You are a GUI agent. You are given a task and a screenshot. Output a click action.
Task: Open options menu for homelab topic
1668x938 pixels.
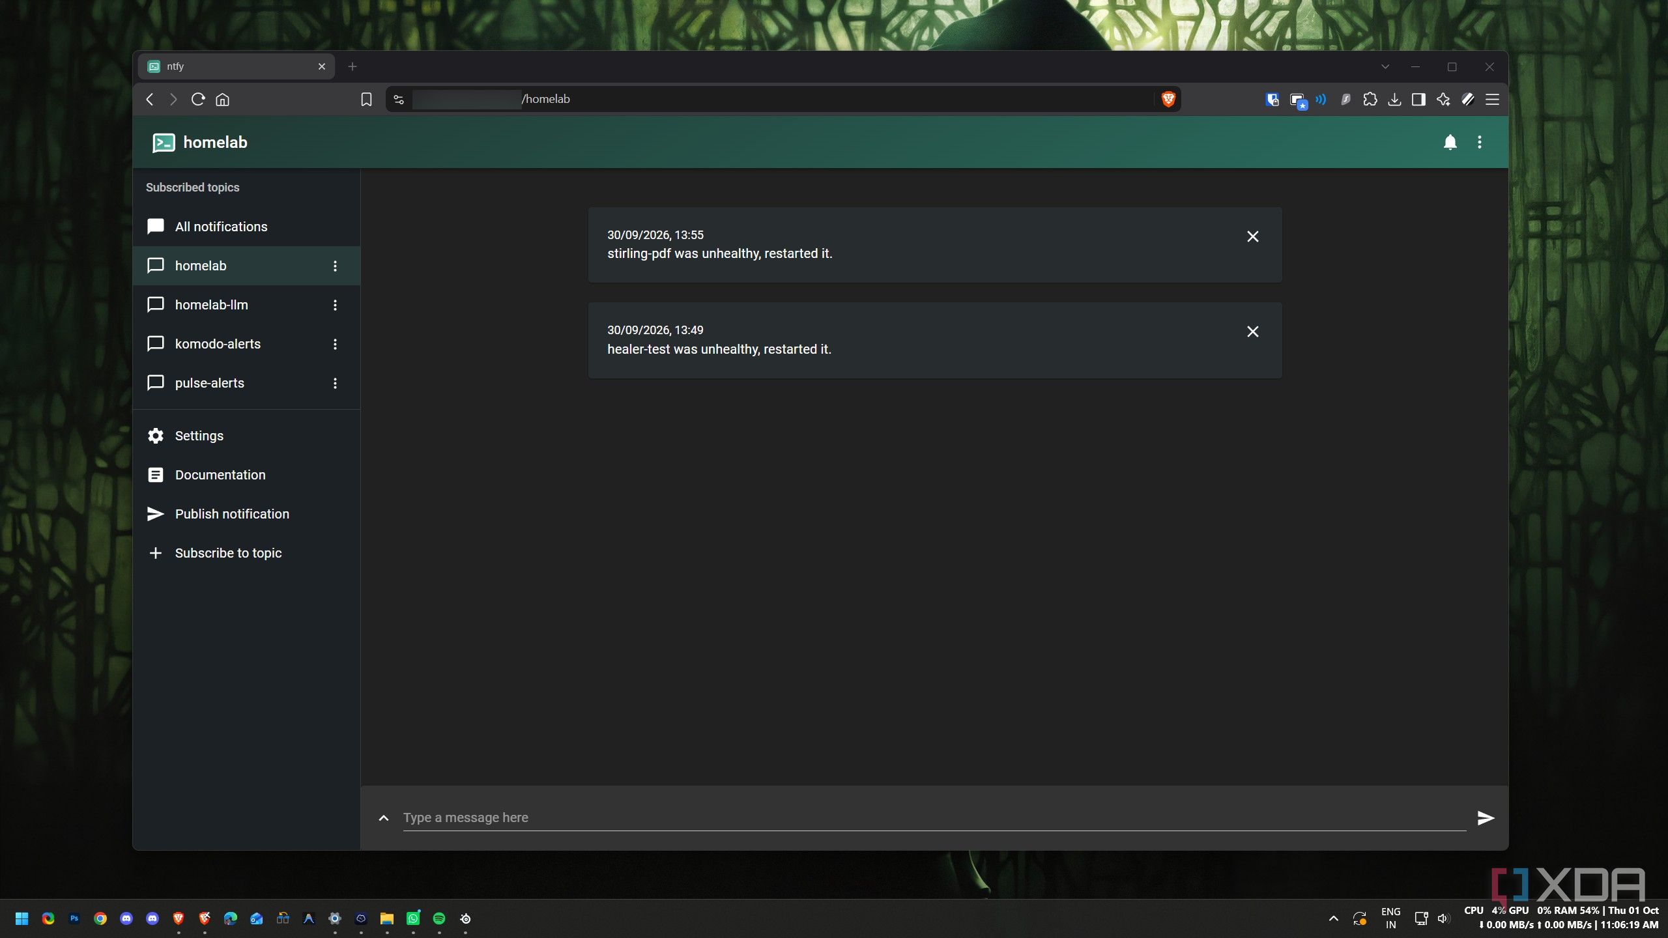(335, 266)
